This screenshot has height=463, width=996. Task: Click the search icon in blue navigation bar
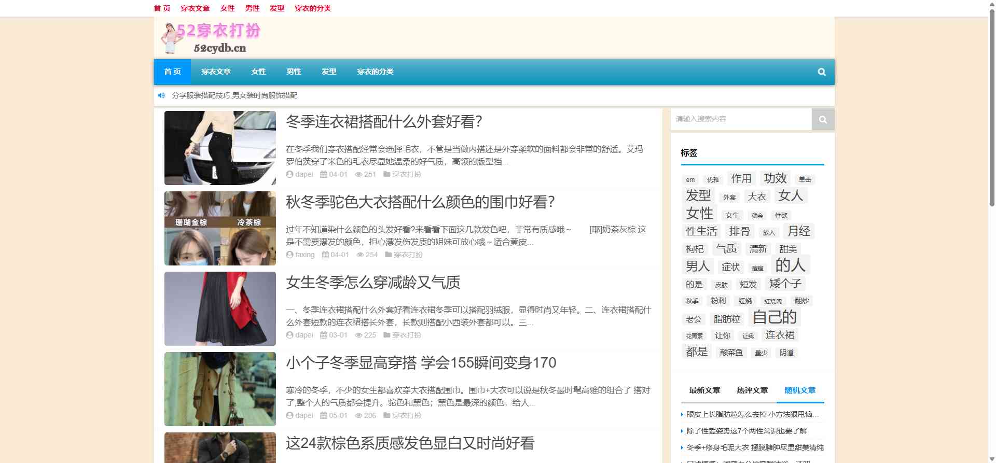821,72
